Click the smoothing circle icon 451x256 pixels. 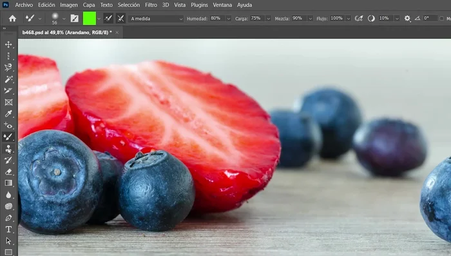pyautogui.click(x=371, y=19)
